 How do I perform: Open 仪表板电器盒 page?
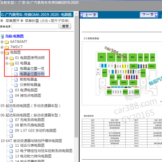click(x=30, y=85)
